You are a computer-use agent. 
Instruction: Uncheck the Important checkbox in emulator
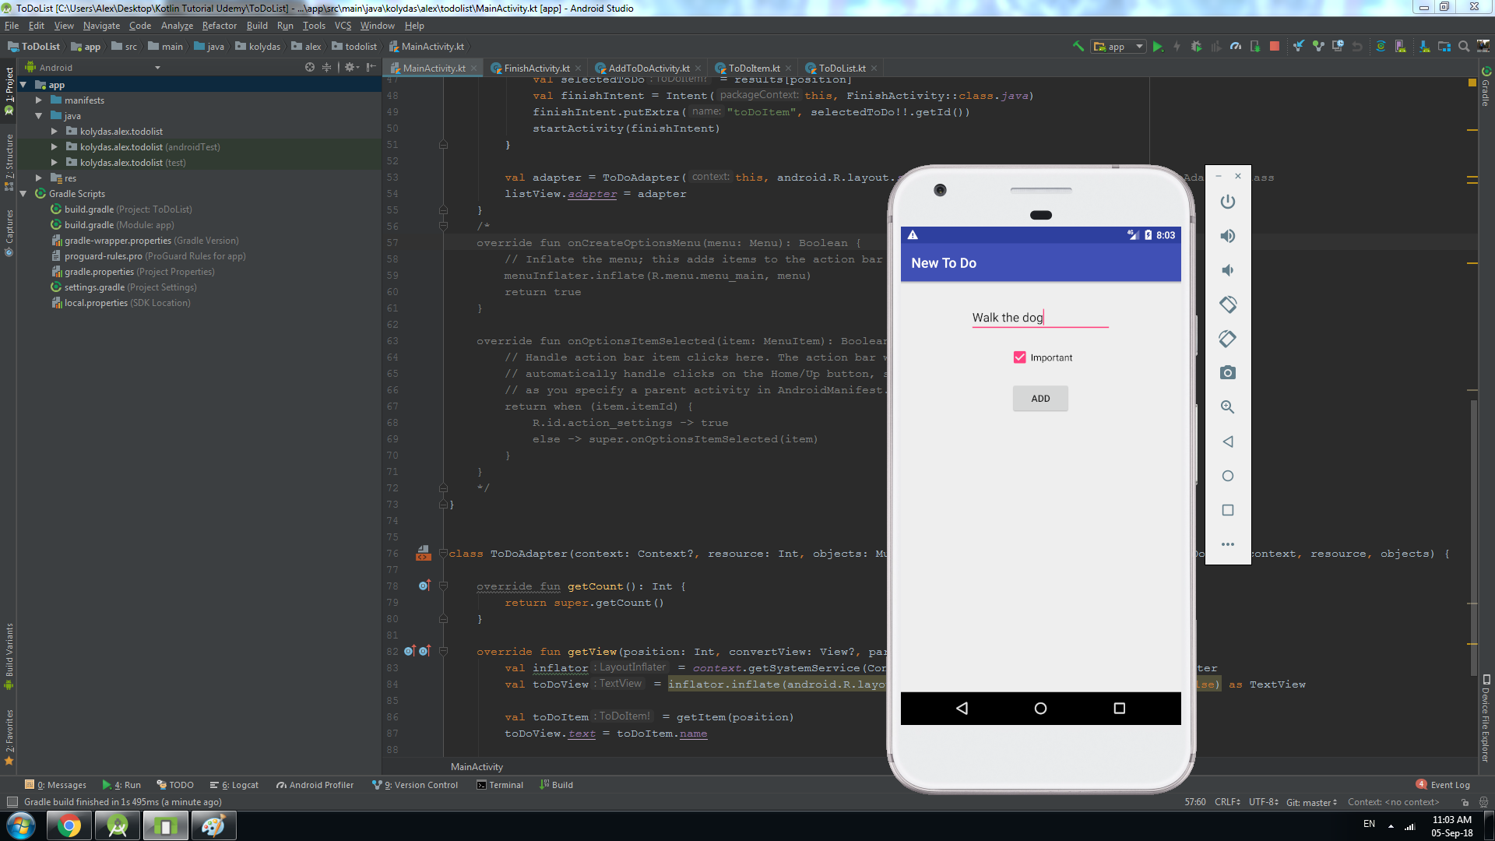[x=1019, y=357]
